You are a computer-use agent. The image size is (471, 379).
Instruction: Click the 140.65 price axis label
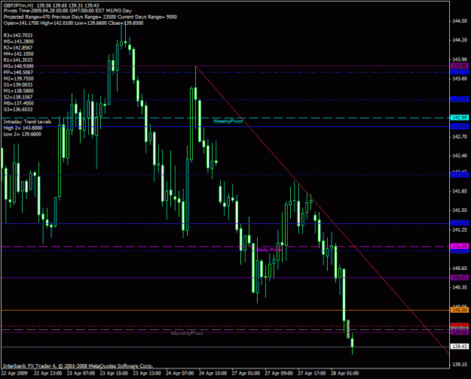pos(460,268)
